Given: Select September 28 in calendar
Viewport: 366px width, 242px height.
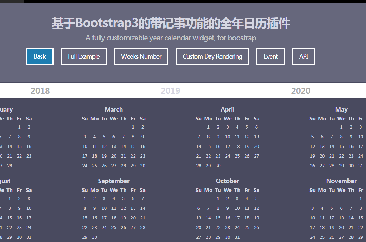Looking at the screenshot, I should pos(142,227).
